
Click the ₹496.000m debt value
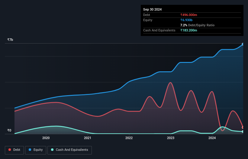pos(189,15)
